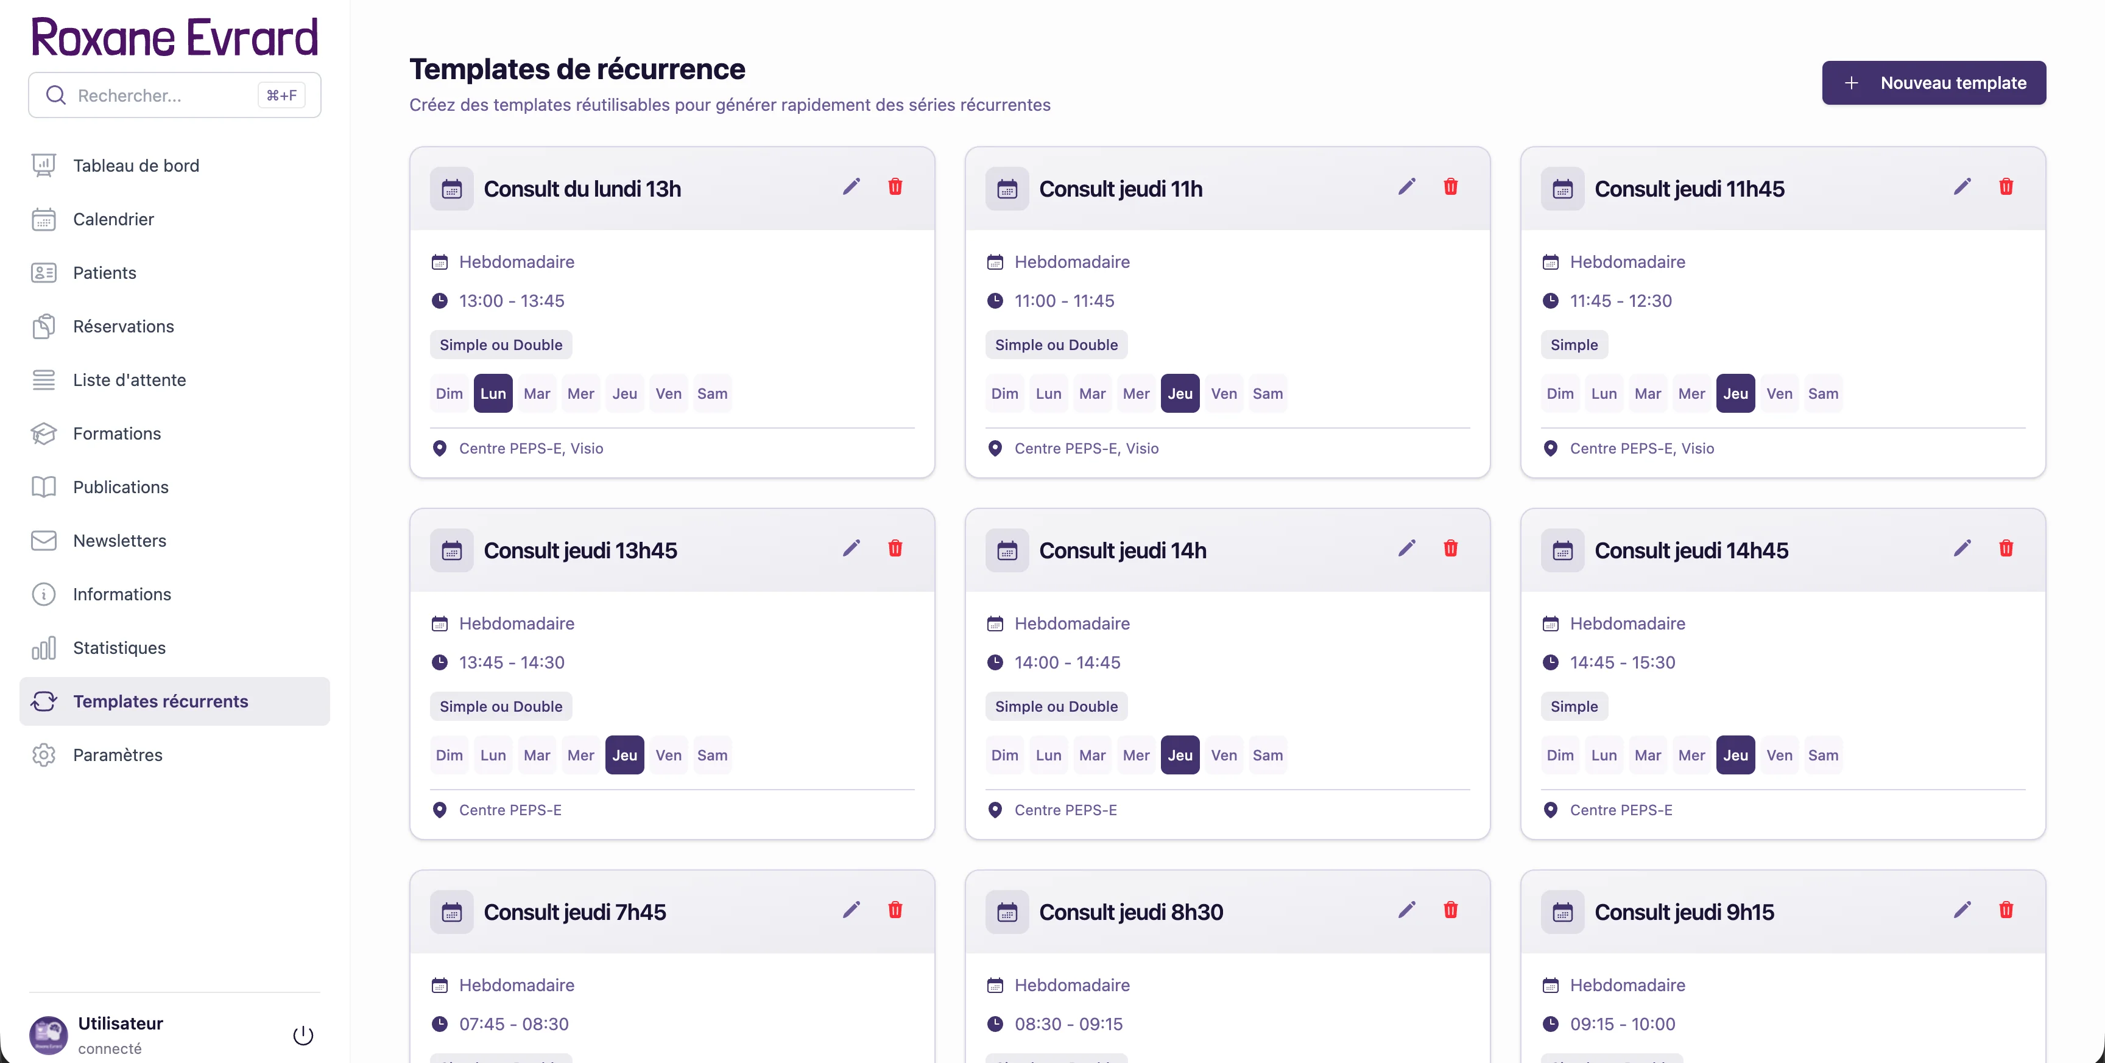Delete the Consult jeudi 14h45 template

pyautogui.click(x=2005, y=549)
